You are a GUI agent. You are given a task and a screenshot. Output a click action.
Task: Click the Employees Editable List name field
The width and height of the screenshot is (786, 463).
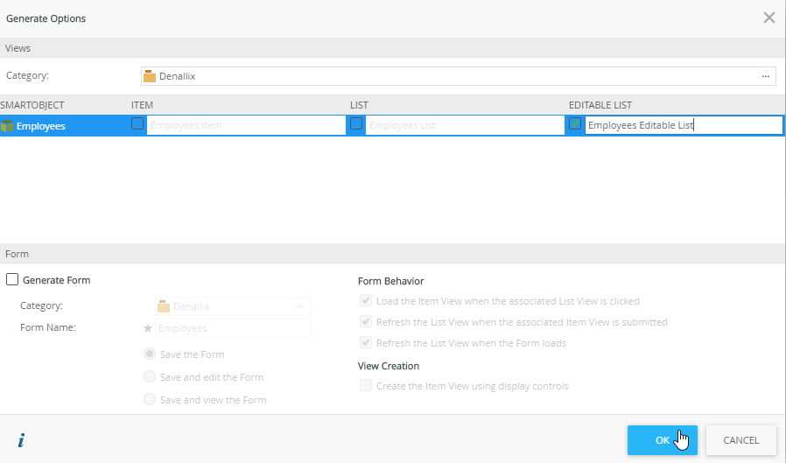683,125
